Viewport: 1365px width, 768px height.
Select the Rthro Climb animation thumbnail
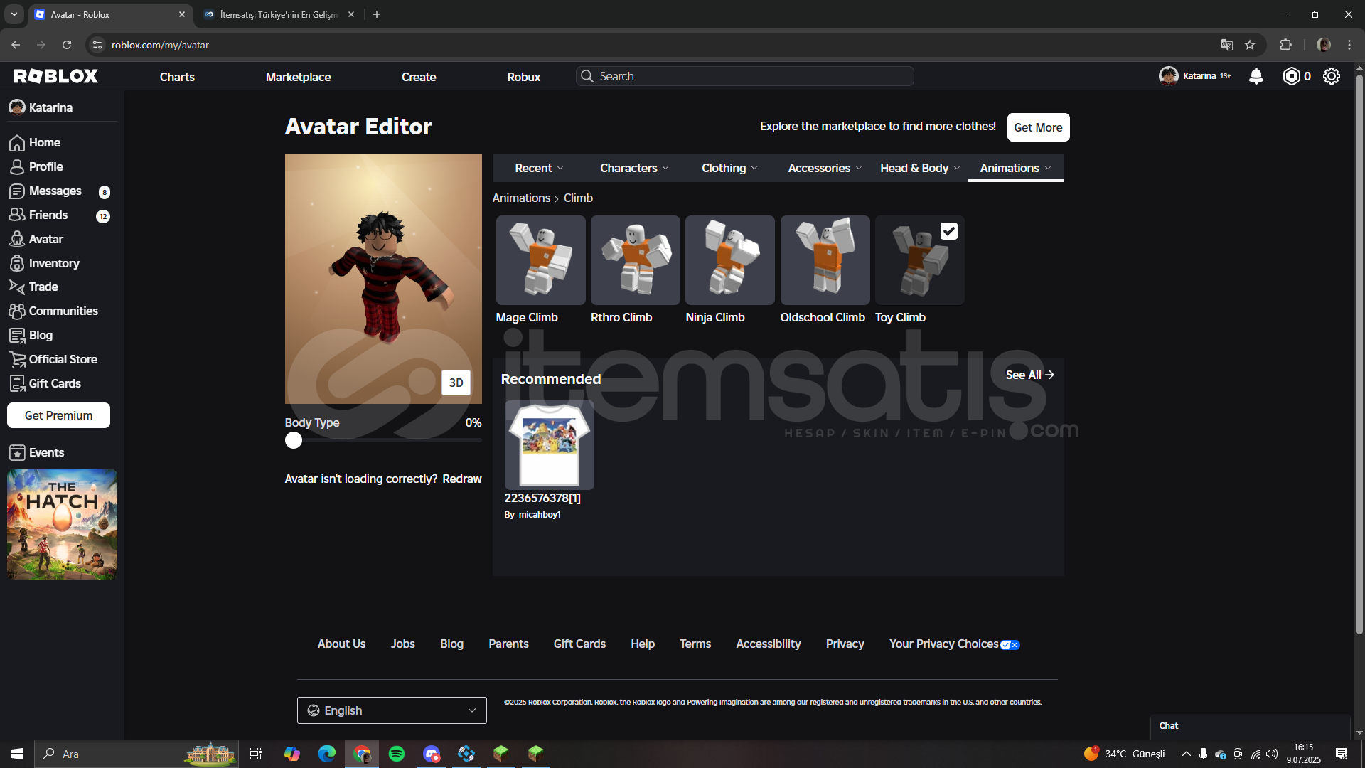pyautogui.click(x=635, y=260)
